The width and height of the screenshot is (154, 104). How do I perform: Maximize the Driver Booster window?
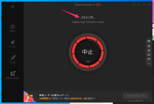[144, 5]
